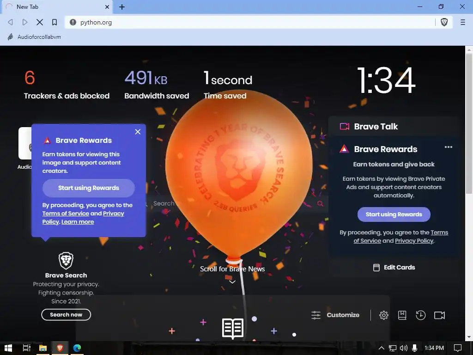Click the Customize dashboard button
Screen dimensions: 473x355
(335, 315)
